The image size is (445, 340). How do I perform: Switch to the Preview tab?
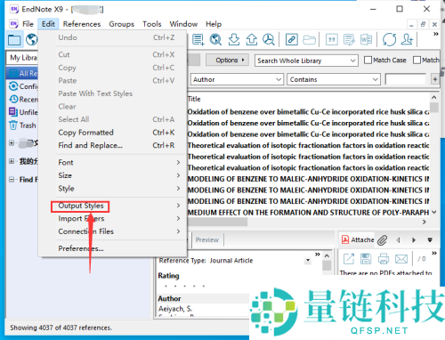coord(207,240)
